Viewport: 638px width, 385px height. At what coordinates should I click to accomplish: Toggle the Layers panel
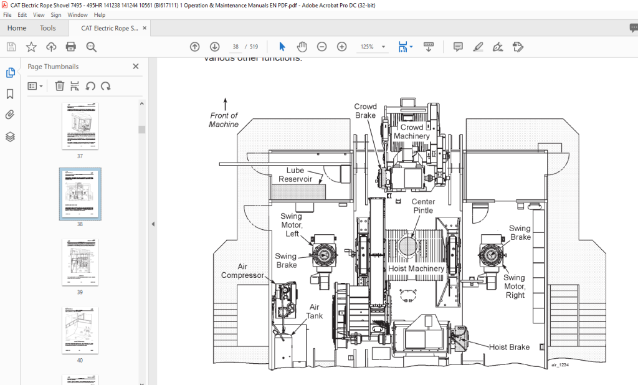pos(10,137)
